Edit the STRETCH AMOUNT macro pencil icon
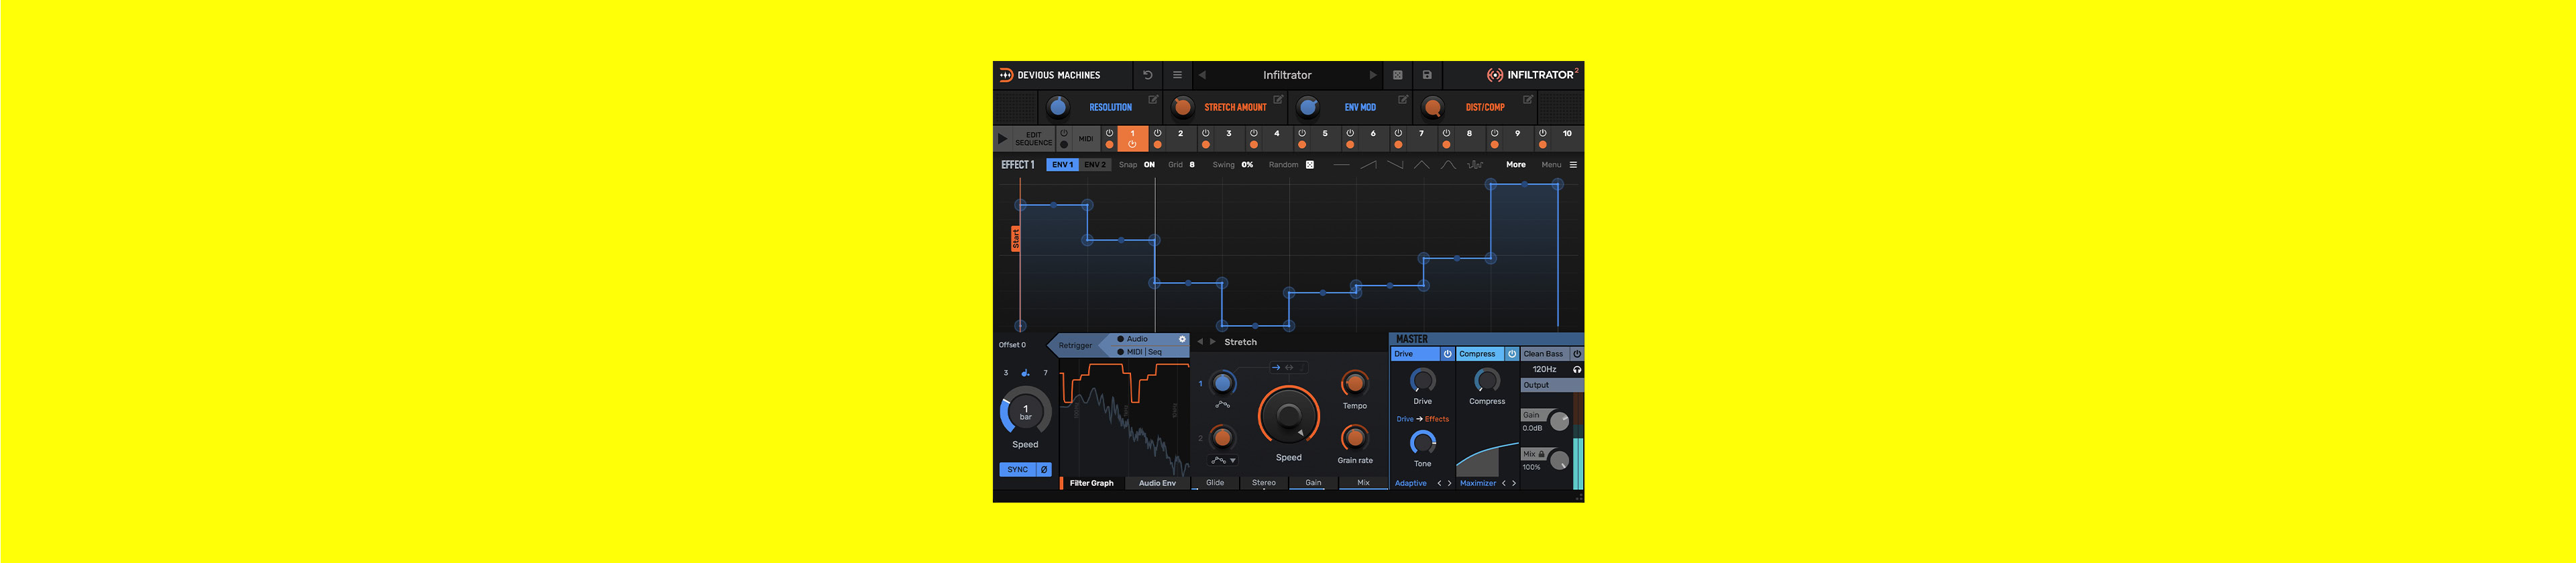 tap(1278, 100)
